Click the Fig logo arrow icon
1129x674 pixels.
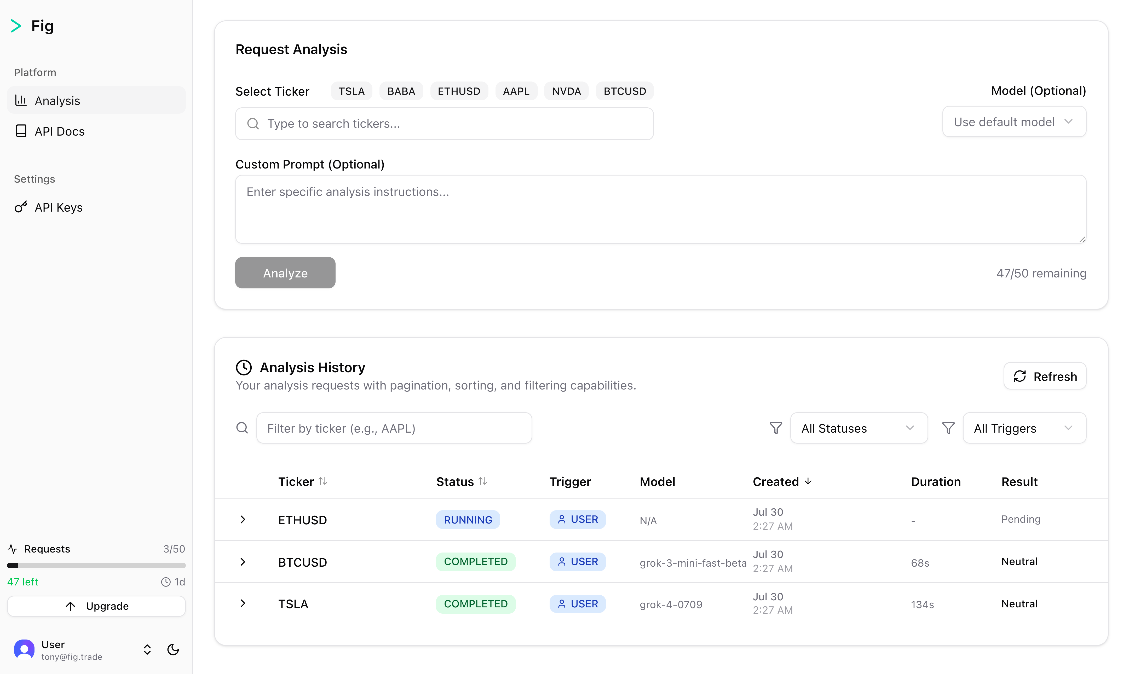tap(16, 26)
